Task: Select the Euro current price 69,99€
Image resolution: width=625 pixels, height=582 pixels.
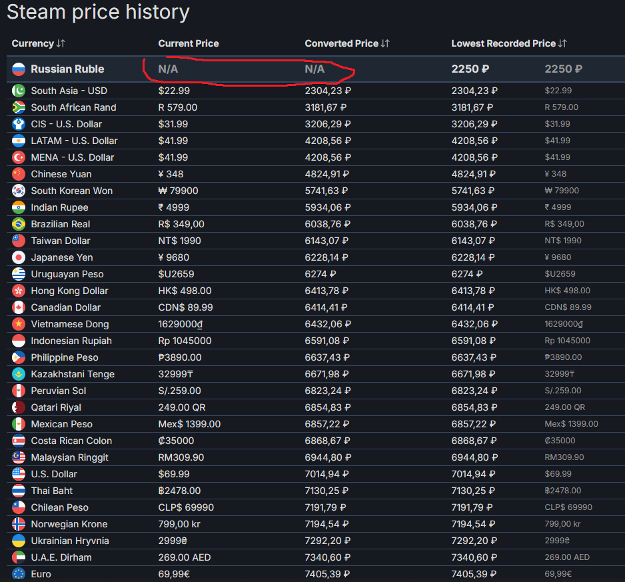Action: pyautogui.click(x=174, y=575)
